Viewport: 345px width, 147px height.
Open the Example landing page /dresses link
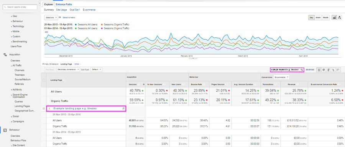point(75,108)
